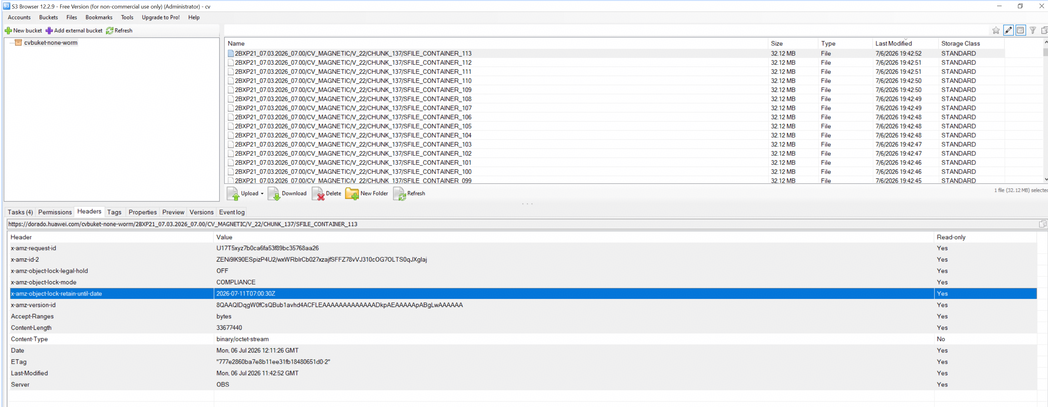Click the file list scrollbar down arrow
This screenshot has height=407, width=1048.
(x=1046, y=179)
